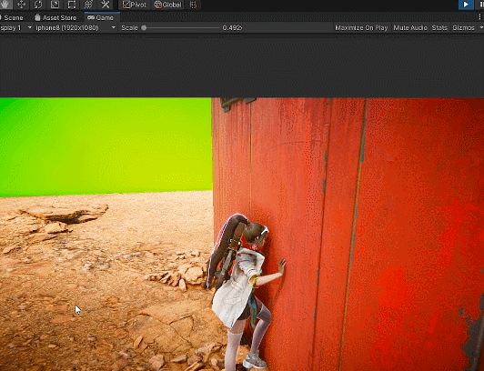Open the custom editor tools icon
The width and height of the screenshot is (484, 371).
point(106,5)
